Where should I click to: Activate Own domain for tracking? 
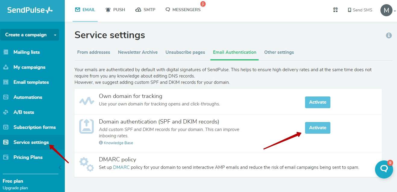click(317, 102)
